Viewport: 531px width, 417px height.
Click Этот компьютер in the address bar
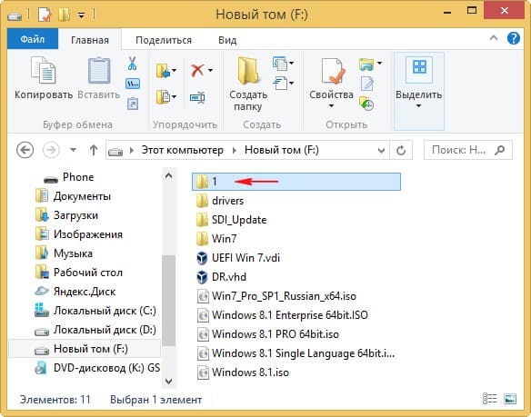[x=183, y=150]
